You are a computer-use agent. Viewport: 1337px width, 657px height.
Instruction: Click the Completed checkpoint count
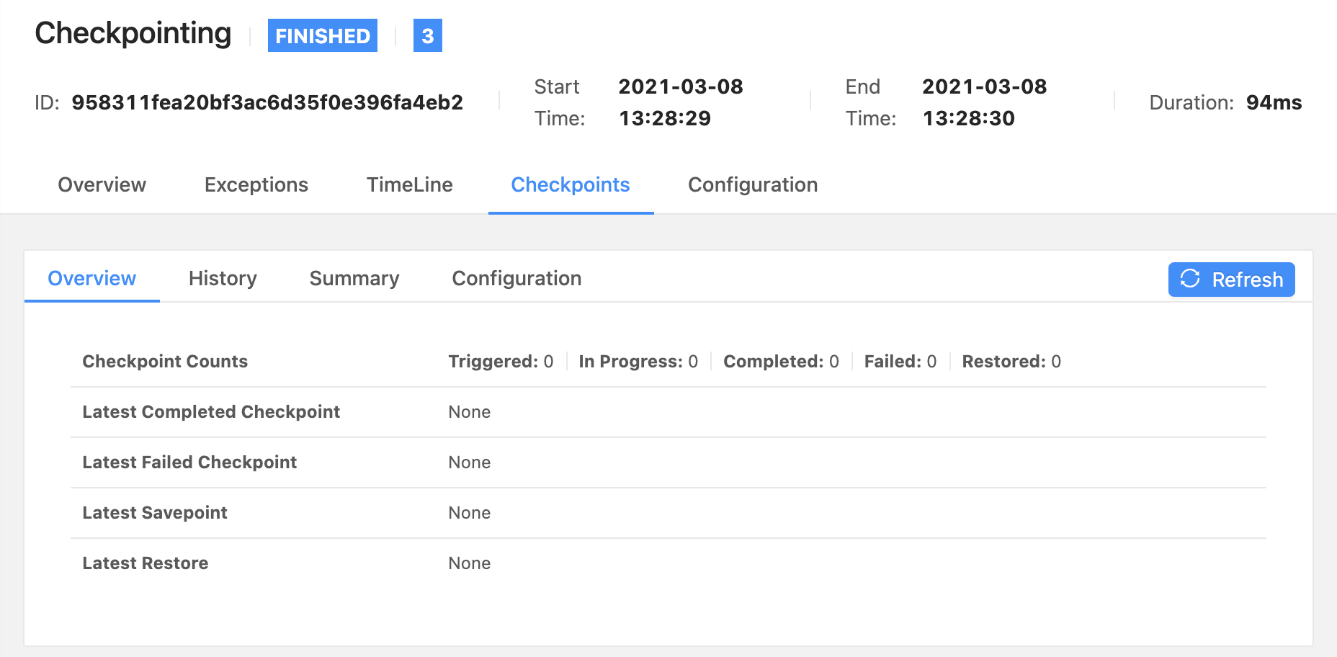coord(781,362)
